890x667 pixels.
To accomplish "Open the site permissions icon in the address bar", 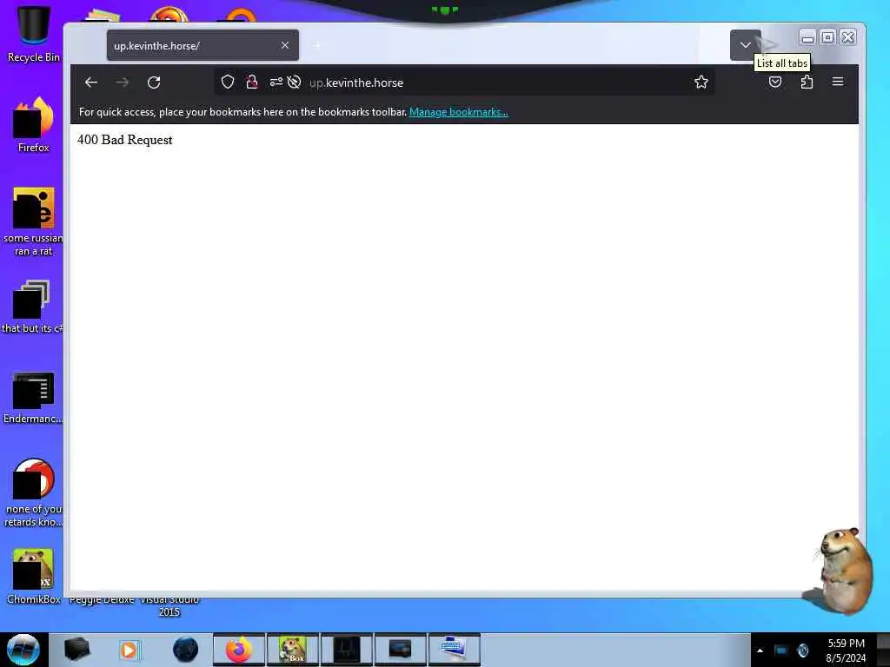I will (276, 83).
